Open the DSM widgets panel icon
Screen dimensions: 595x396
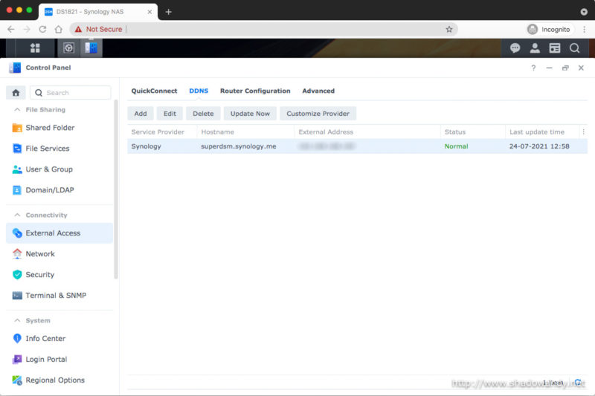(555, 48)
